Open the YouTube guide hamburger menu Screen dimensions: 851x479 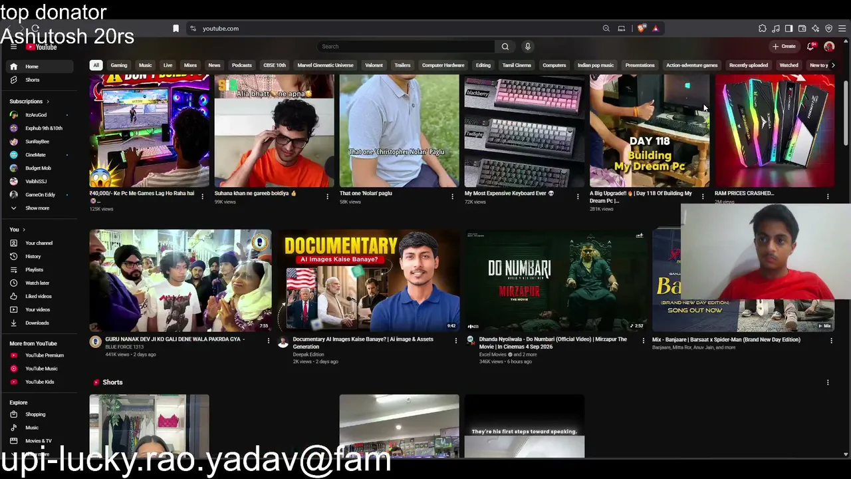tap(13, 47)
